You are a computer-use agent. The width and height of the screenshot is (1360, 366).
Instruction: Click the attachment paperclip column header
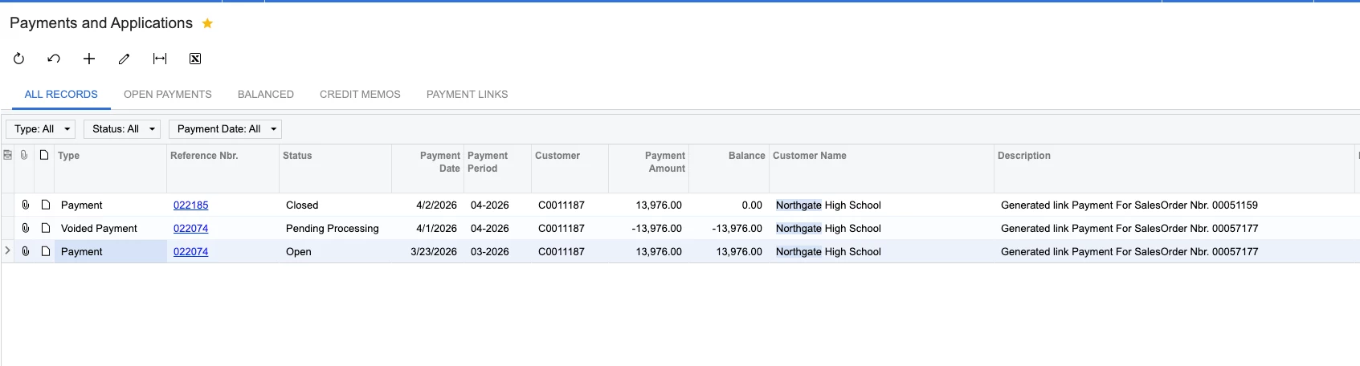(x=25, y=155)
